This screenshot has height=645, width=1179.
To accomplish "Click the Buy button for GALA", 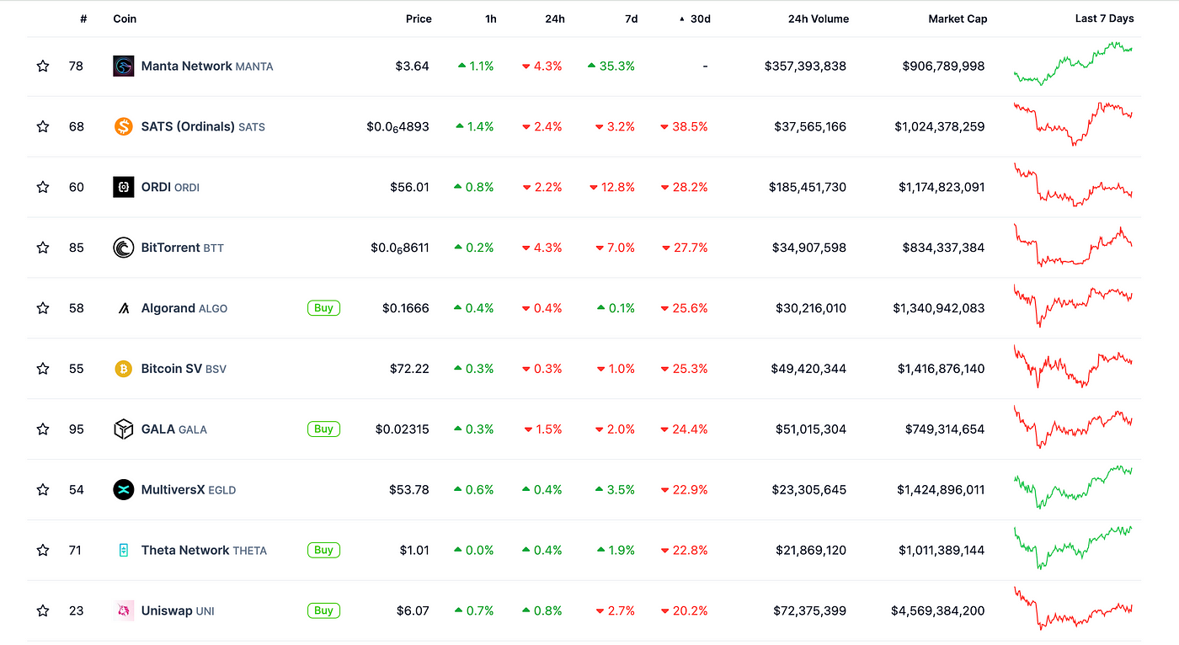I will [x=323, y=429].
